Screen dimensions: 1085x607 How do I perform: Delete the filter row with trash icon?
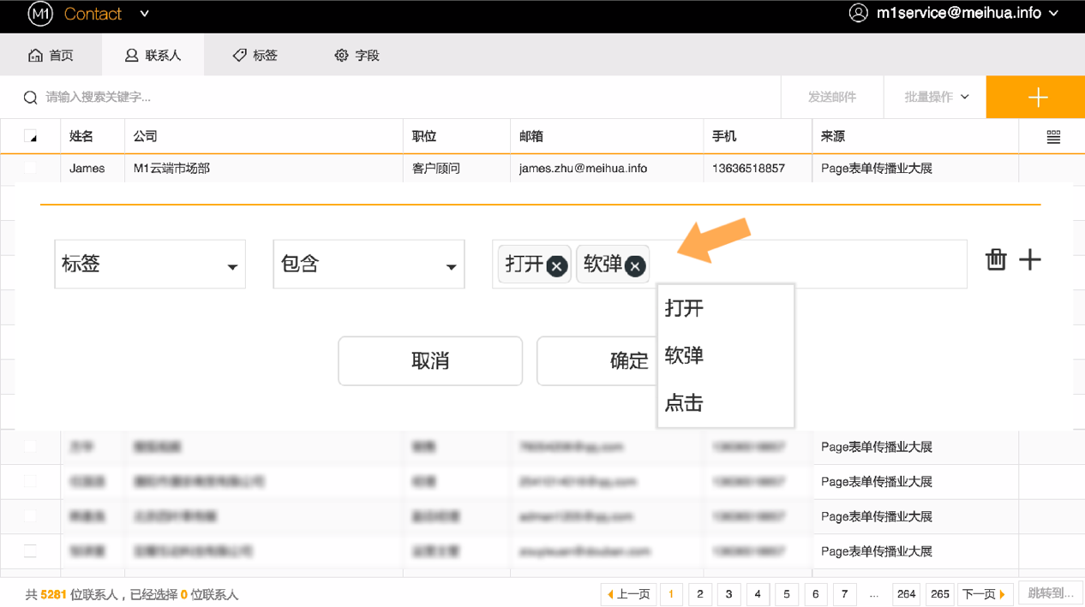[x=995, y=259]
